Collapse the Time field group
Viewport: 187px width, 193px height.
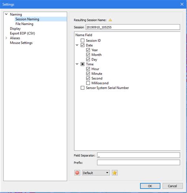click(77, 64)
